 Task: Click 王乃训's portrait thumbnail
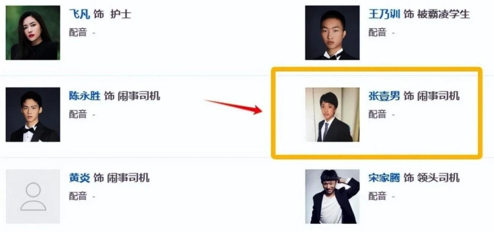pos(332,33)
